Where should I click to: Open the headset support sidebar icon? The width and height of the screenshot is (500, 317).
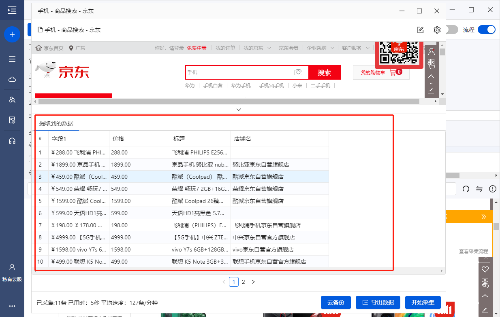[12, 141]
